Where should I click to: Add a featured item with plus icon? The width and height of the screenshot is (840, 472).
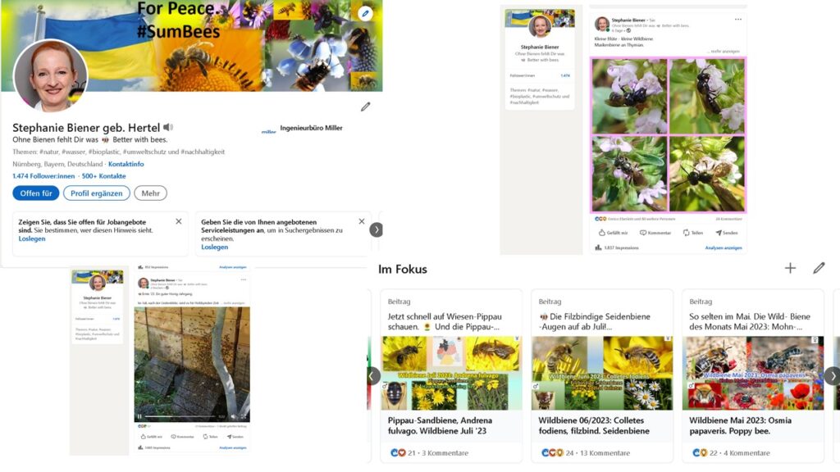(x=790, y=268)
